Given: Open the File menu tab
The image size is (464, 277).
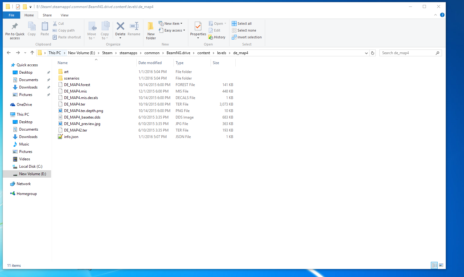Looking at the screenshot, I should (x=11, y=15).
